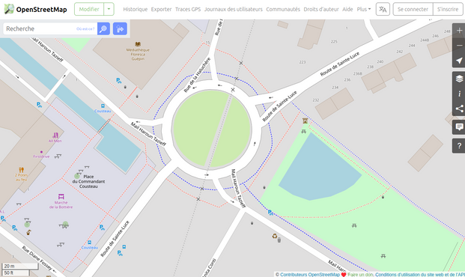Viewport: 465px width, 277px height.
Task: Click the All Men shop icon
Action: click(55, 136)
